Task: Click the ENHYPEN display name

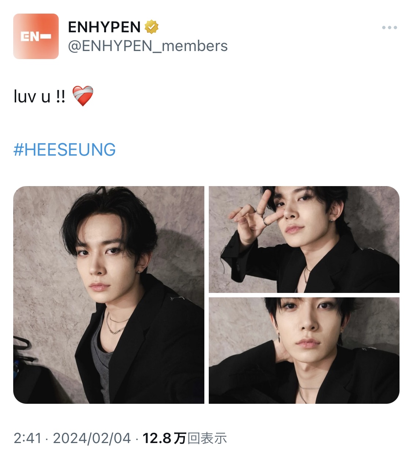Action: click(104, 27)
